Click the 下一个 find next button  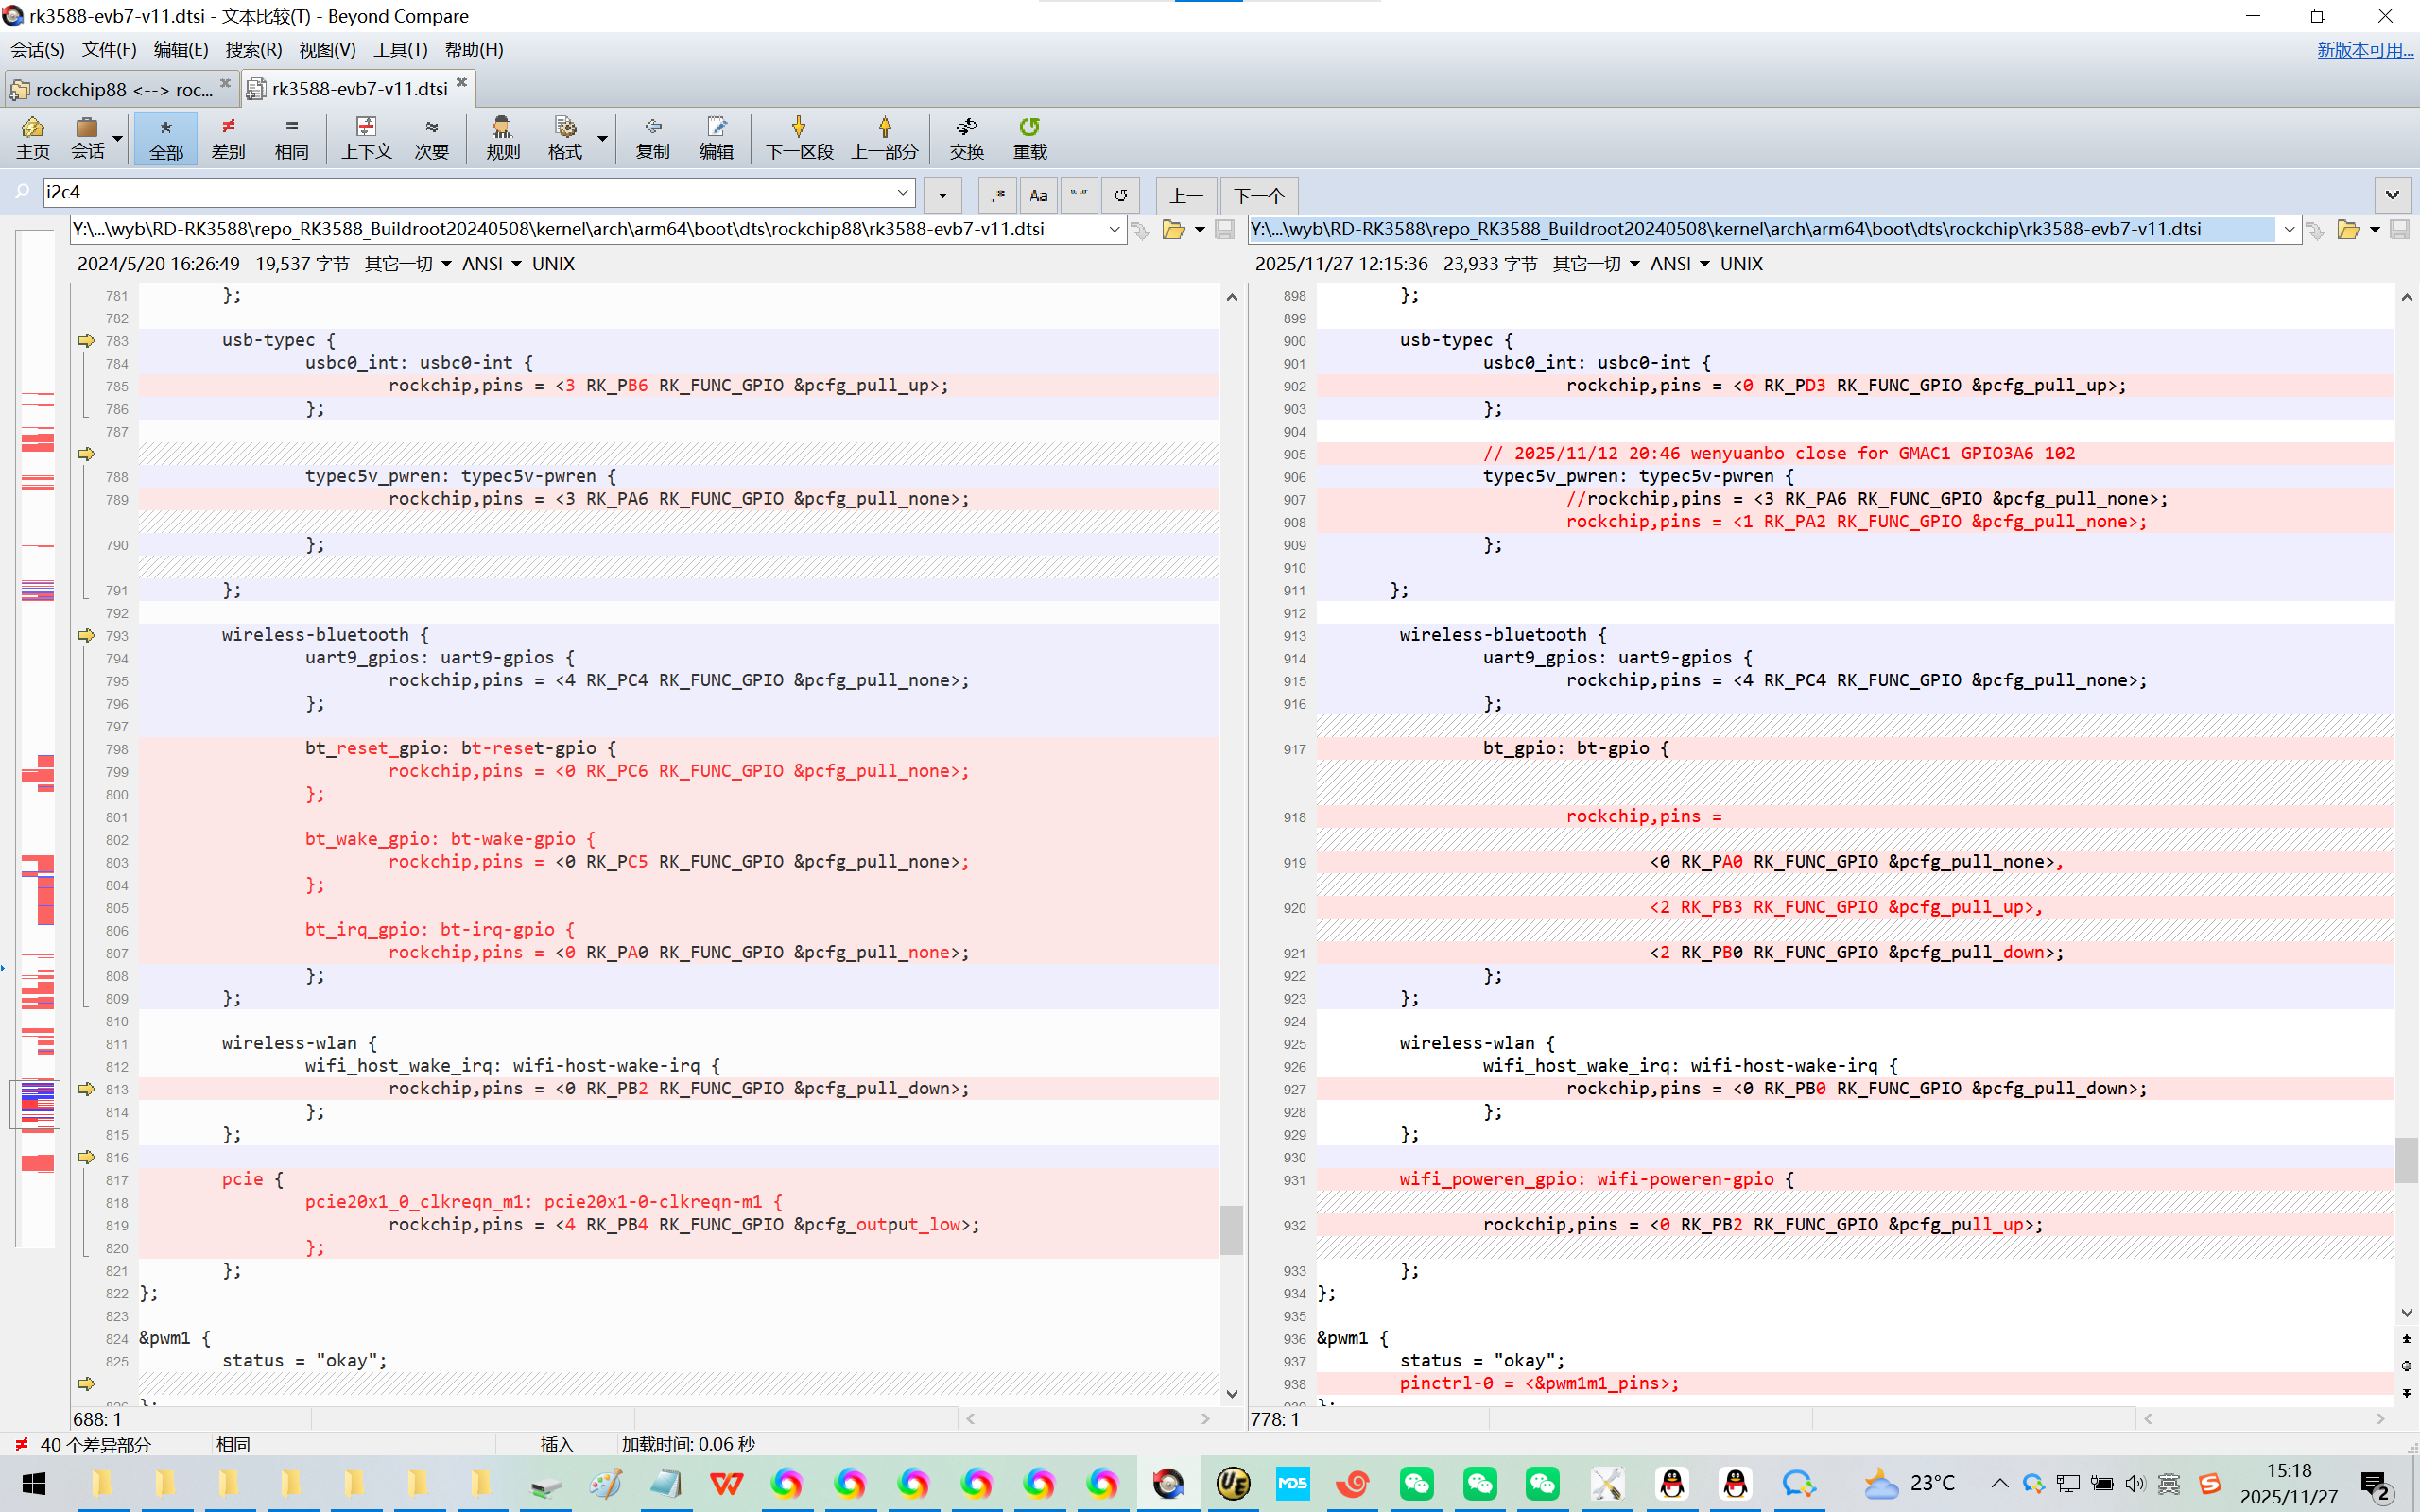click(1258, 195)
